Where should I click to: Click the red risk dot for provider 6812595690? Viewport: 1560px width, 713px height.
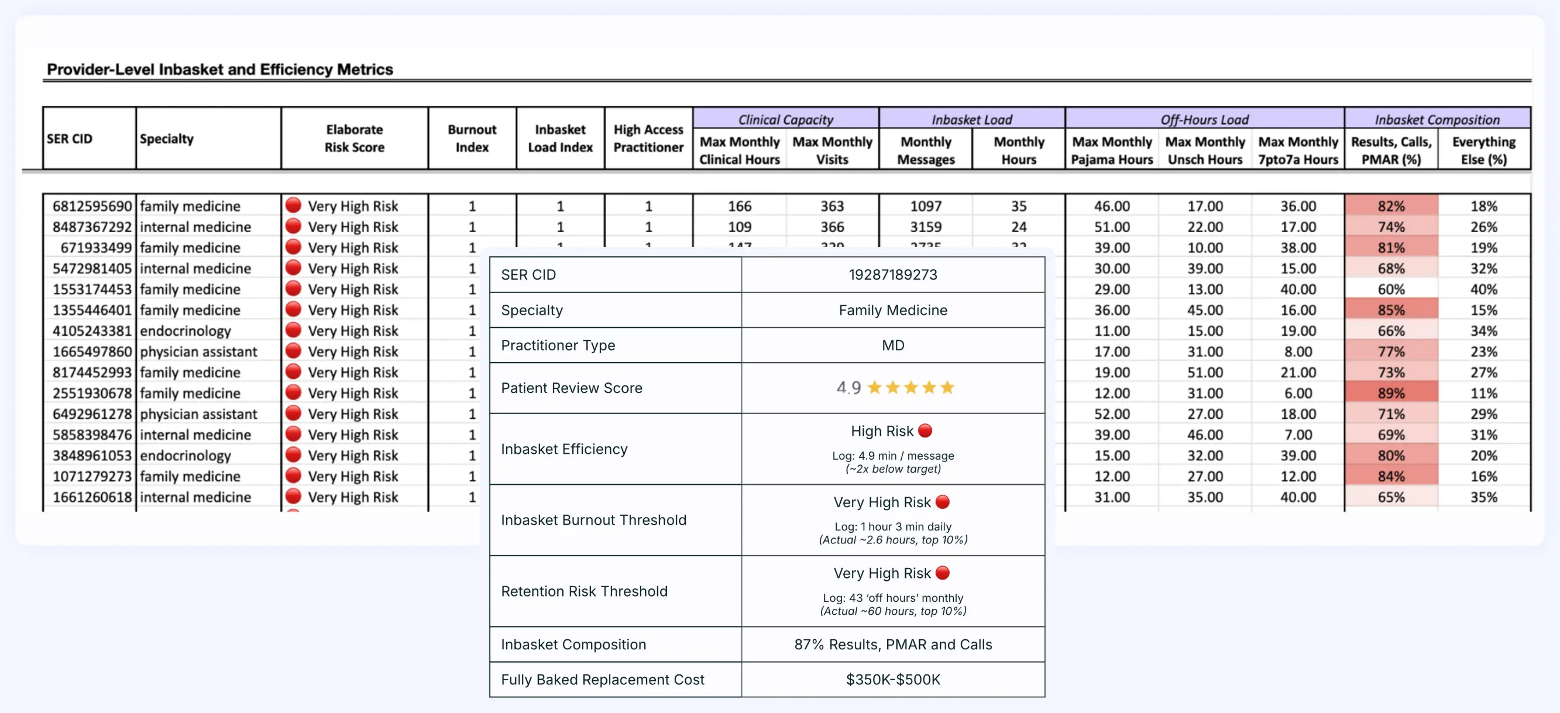pos(293,205)
